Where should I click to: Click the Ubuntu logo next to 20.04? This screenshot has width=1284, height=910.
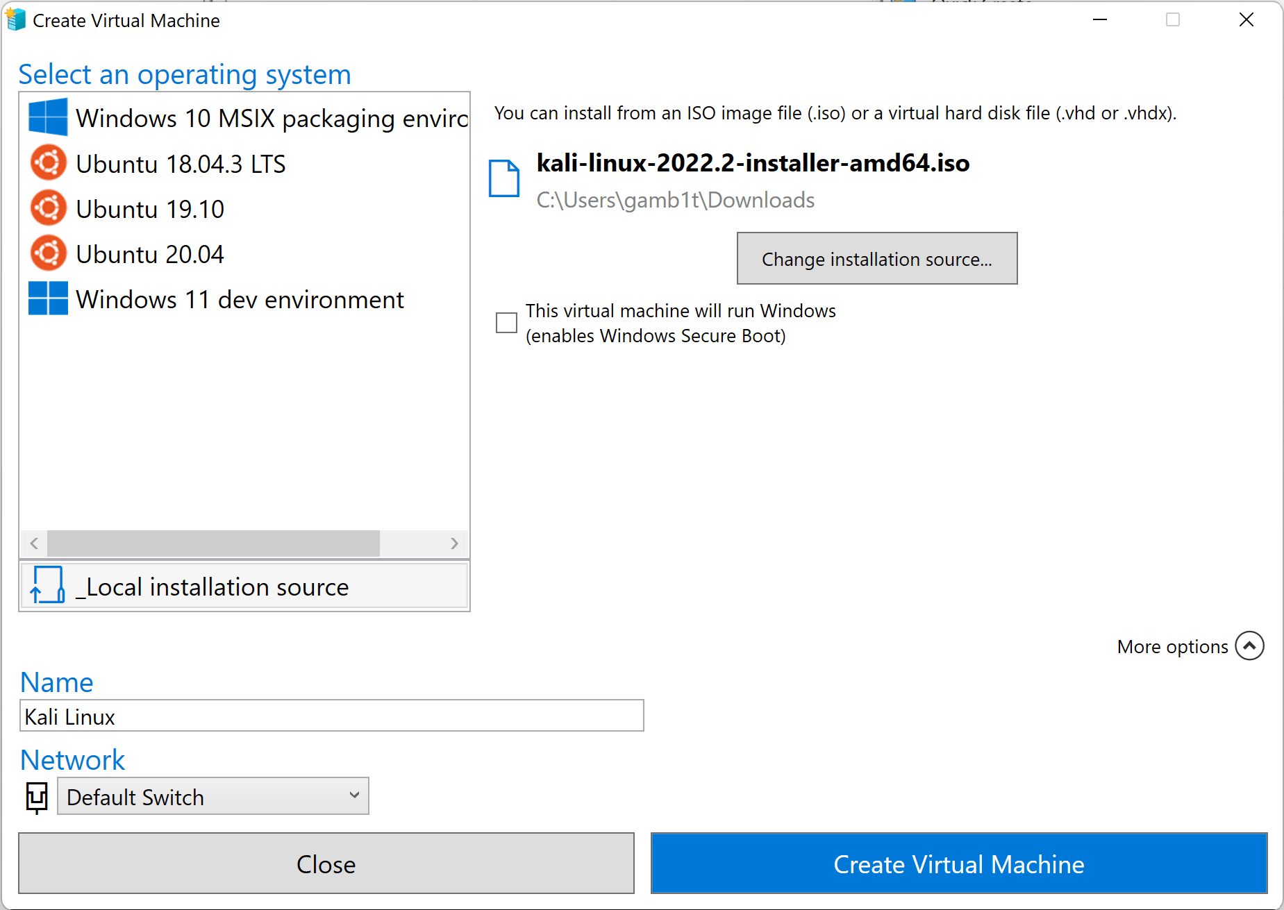47,253
